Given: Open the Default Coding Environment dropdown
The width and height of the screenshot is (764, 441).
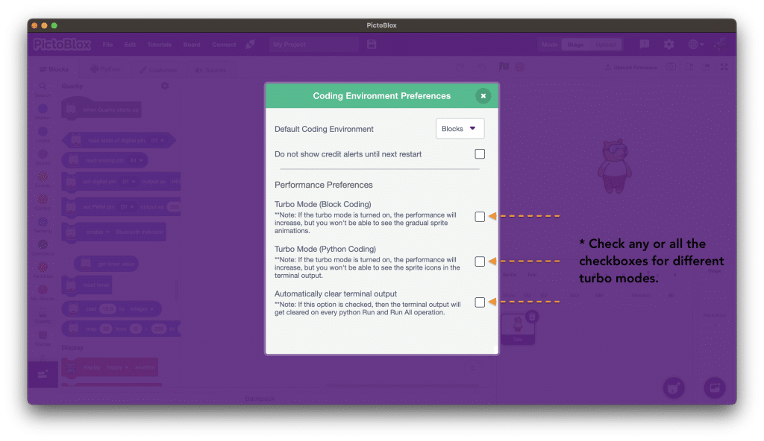Looking at the screenshot, I should coord(460,128).
